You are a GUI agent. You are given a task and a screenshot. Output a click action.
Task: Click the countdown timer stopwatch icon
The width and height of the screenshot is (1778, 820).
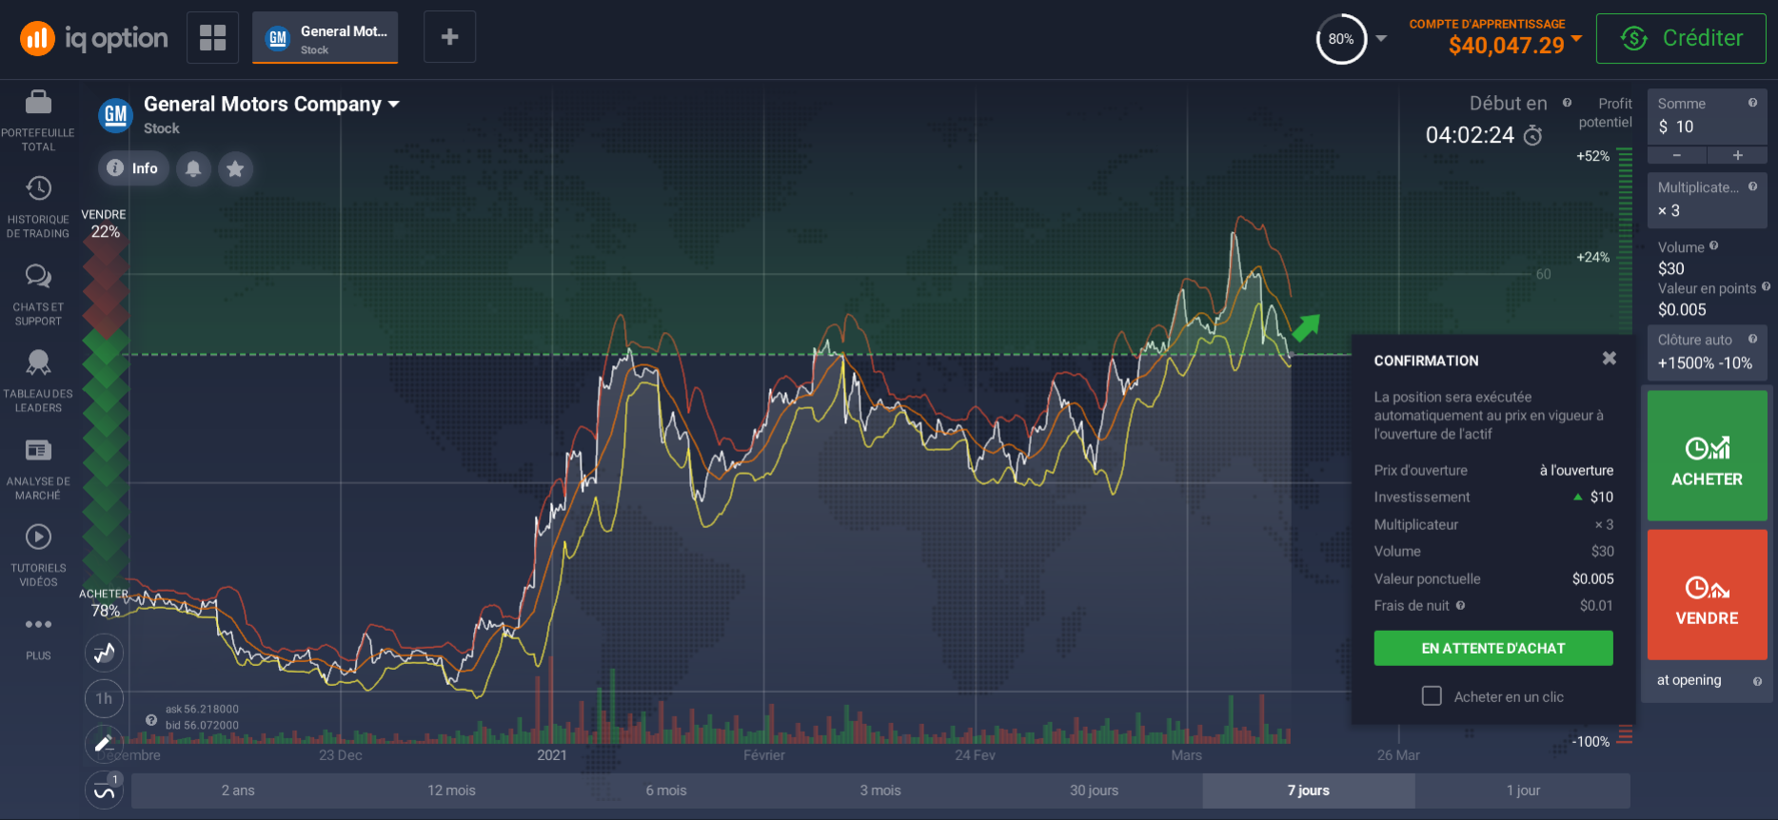click(1532, 135)
